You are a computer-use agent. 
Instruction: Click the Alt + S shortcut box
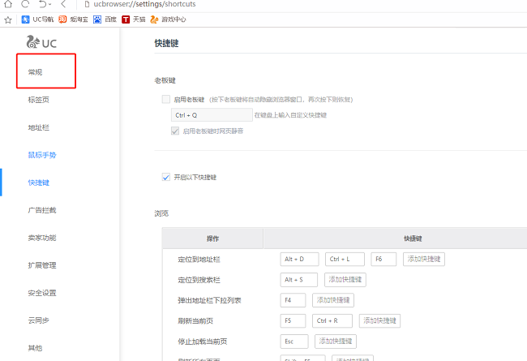299,280
